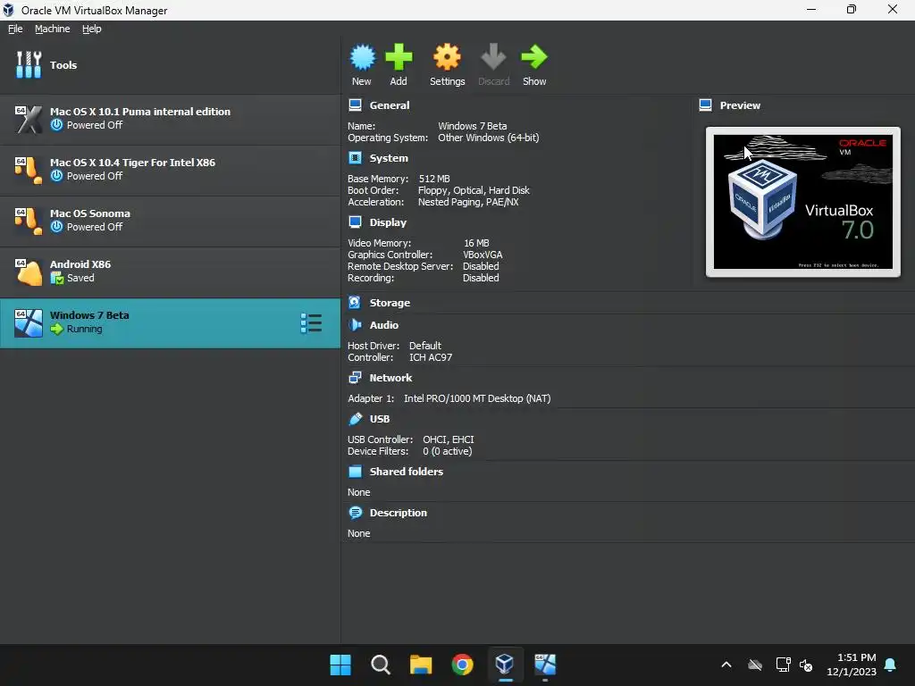This screenshot has height=686, width=915.
Task: Click the VBoxVGA graphics controller value
Action: coord(483,255)
